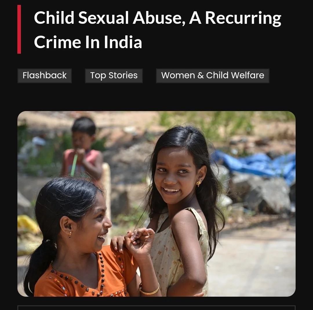Click the words 'Crime In India' in headline
The height and width of the screenshot is (310, 313).
click(88, 42)
